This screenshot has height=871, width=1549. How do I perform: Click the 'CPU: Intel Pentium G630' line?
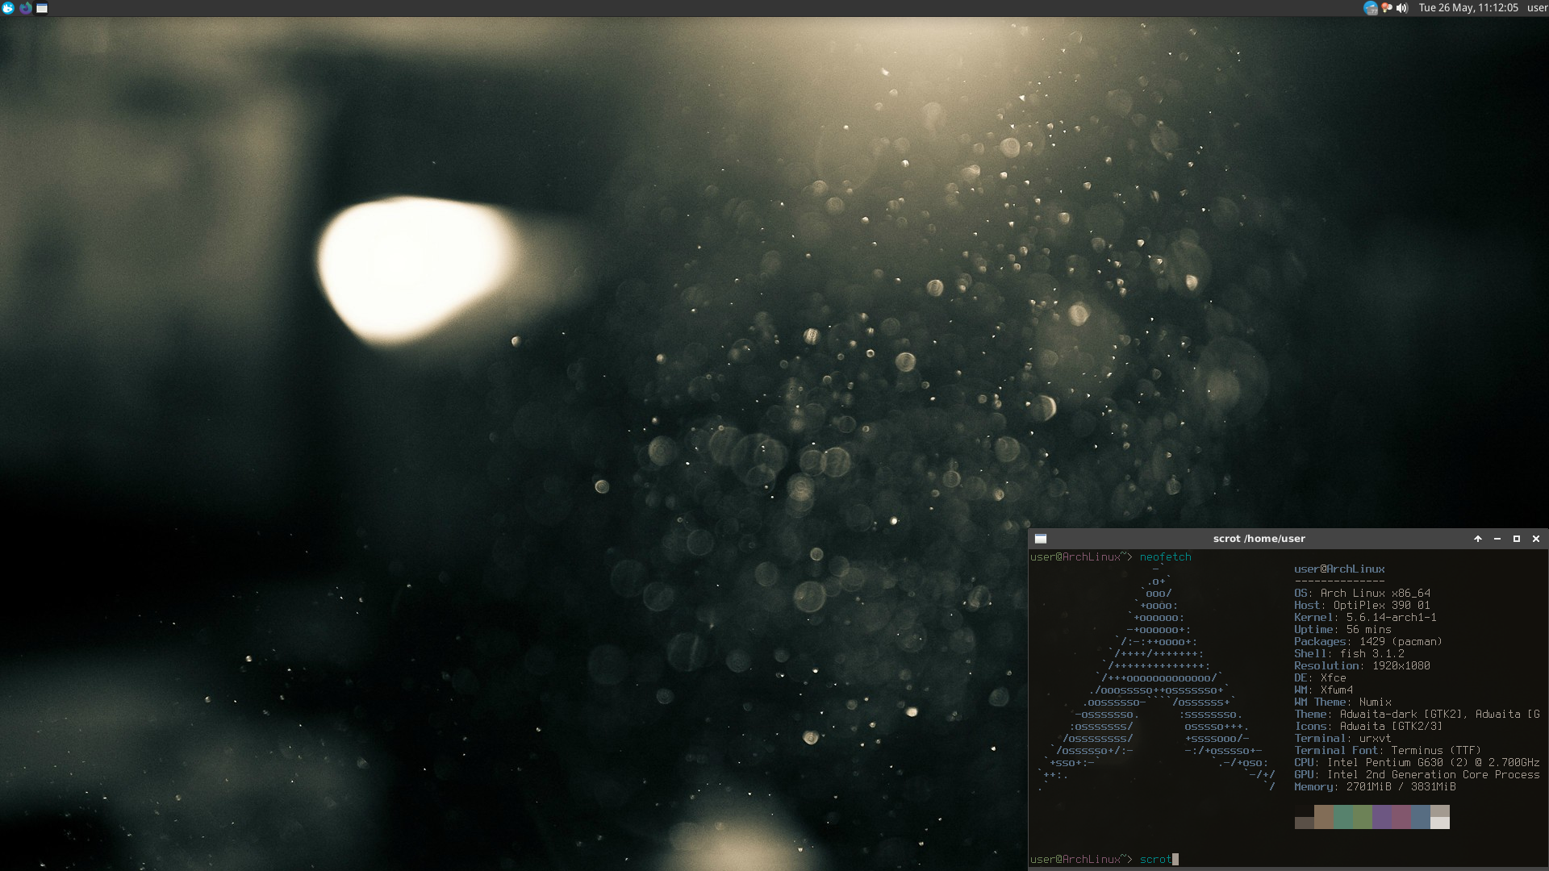tap(1417, 763)
